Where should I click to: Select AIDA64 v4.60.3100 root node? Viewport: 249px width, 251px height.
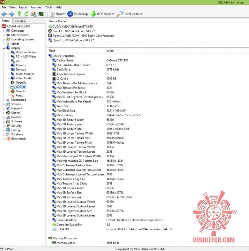(16, 26)
